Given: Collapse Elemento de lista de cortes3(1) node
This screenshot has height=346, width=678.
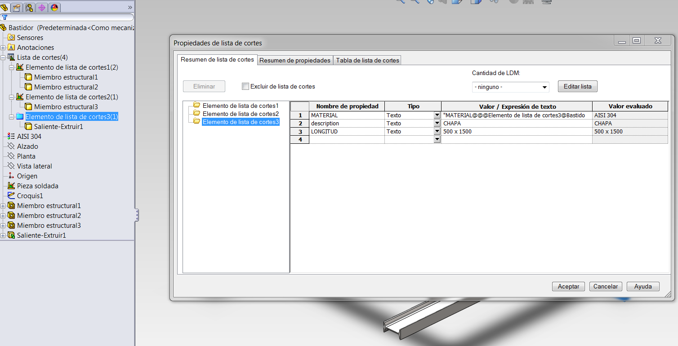Looking at the screenshot, I should pos(12,117).
